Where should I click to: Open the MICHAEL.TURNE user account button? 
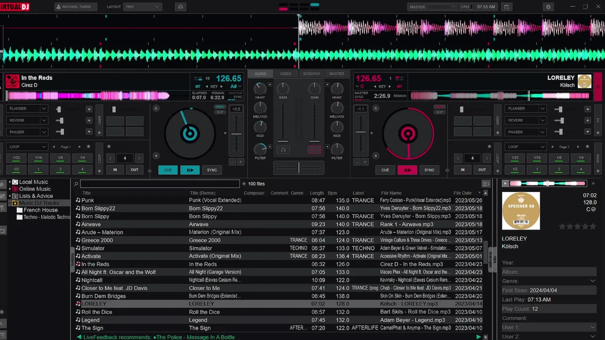click(76, 7)
